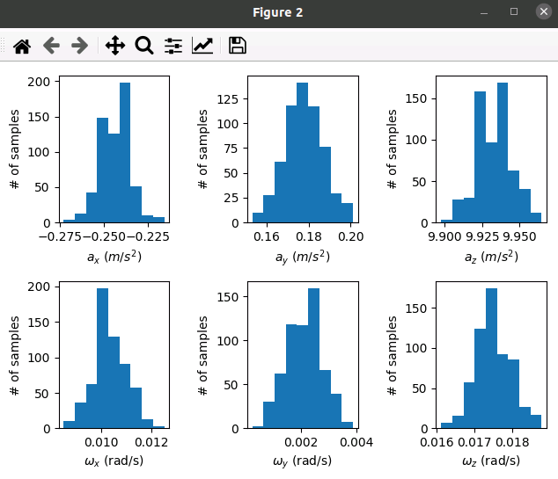Image resolution: width=558 pixels, height=479 pixels.
Task: Click the 'a_y (m/s²)' axis label
Action: pos(303,257)
